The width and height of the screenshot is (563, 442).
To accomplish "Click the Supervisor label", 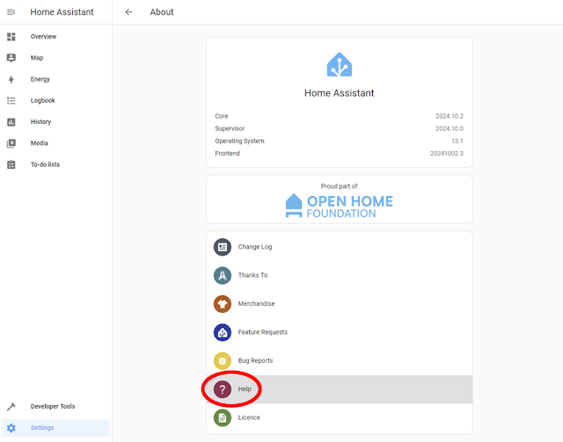I will pyautogui.click(x=230, y=128).
